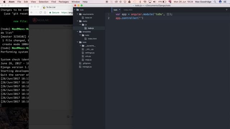Click the Angular logo in the browser page
The width and height of the screenshot is (230, 129).
(x=41, y=20)
